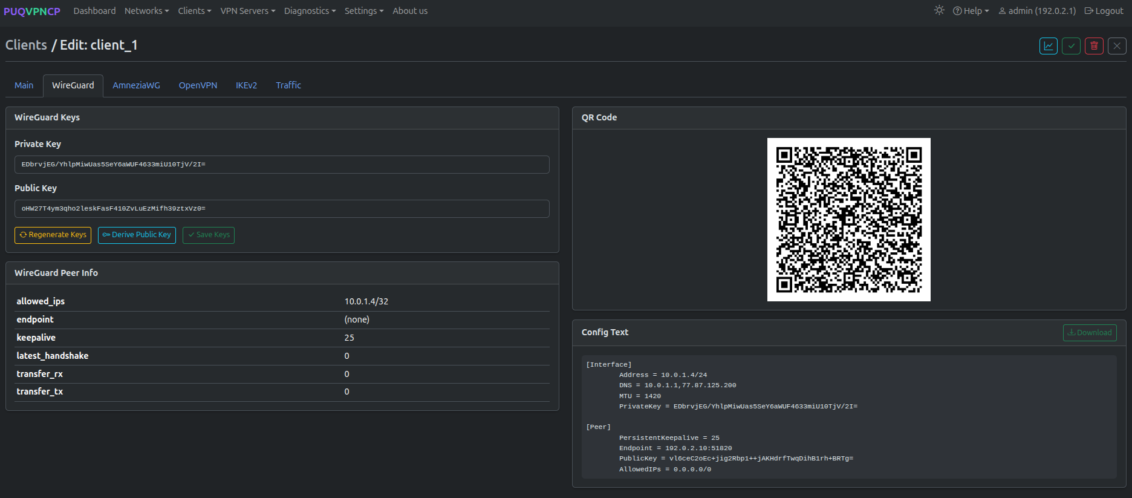Click the Save Keys button
The image size is (1132, 498).
[x=209, y=235]
